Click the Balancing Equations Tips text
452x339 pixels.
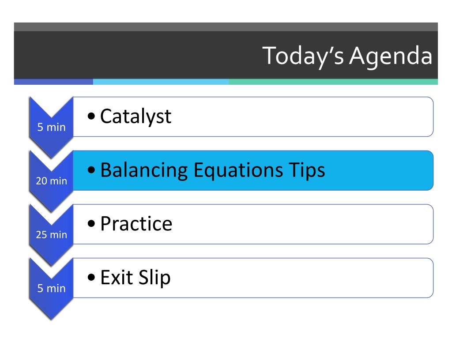point(213,170)
